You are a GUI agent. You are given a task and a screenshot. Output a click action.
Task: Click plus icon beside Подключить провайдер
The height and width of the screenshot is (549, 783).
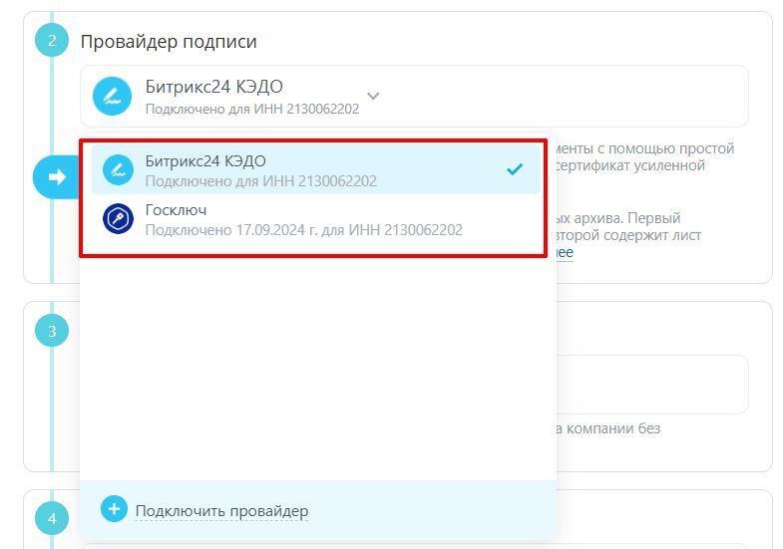[x=114, y=509]
